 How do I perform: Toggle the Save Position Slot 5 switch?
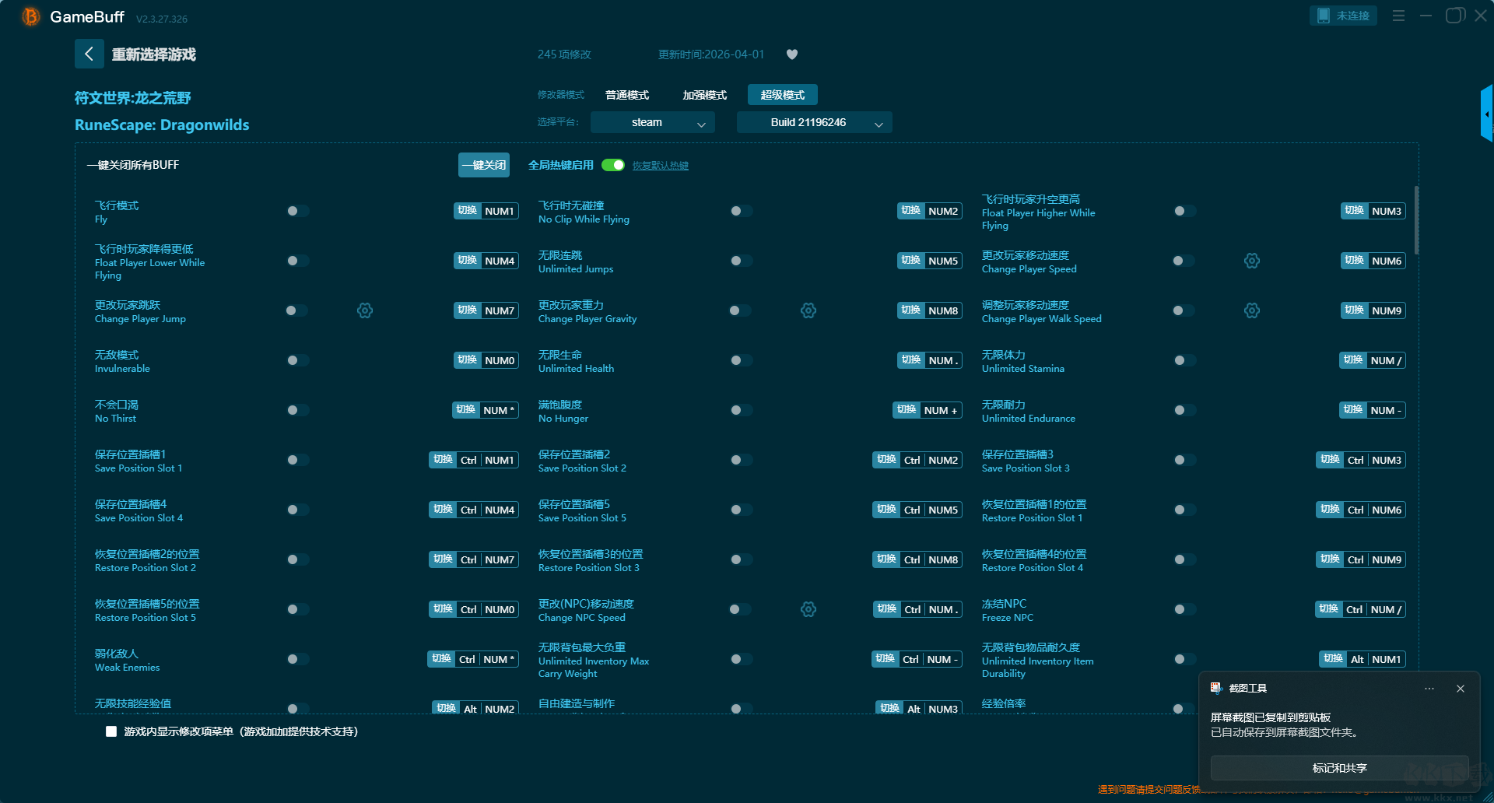point(741,510)
